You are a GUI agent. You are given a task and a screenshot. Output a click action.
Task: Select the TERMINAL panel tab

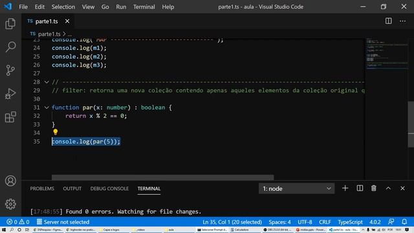pyautogui.click(x=149, y=188)
